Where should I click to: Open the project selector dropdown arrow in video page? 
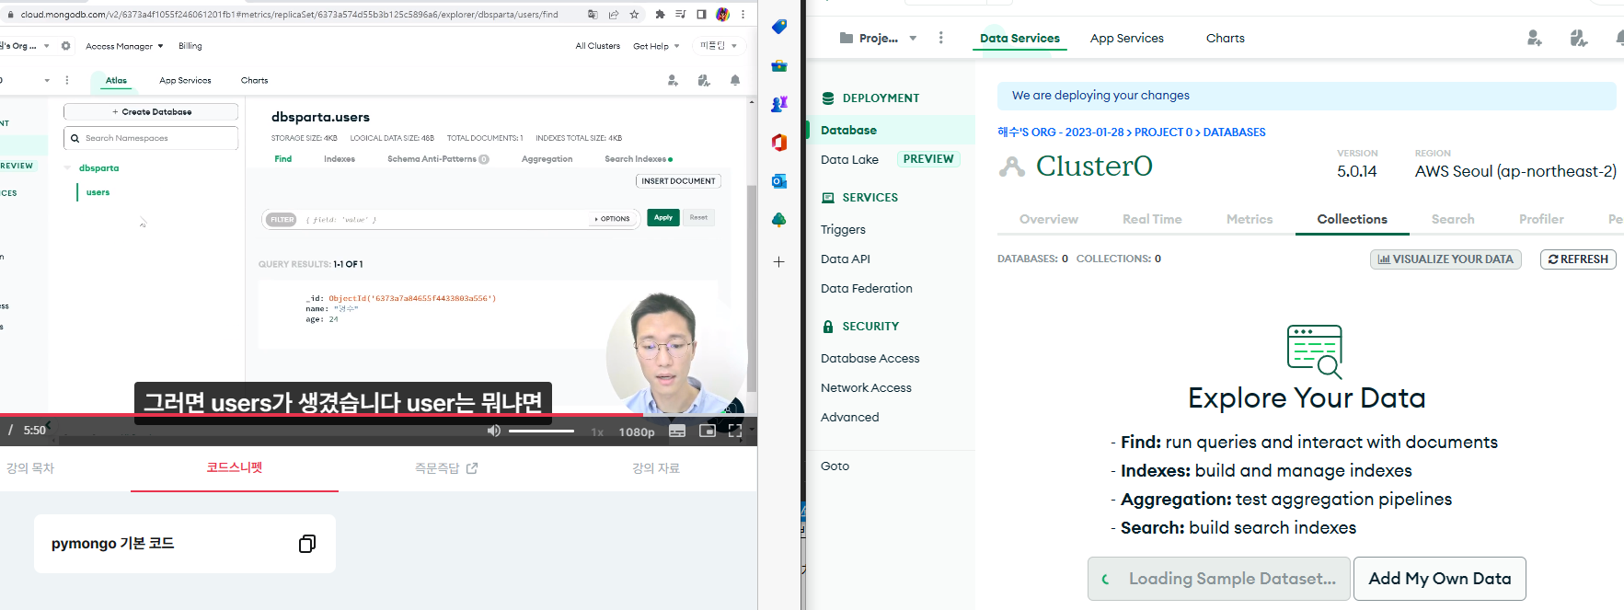(x=47, y=81)
